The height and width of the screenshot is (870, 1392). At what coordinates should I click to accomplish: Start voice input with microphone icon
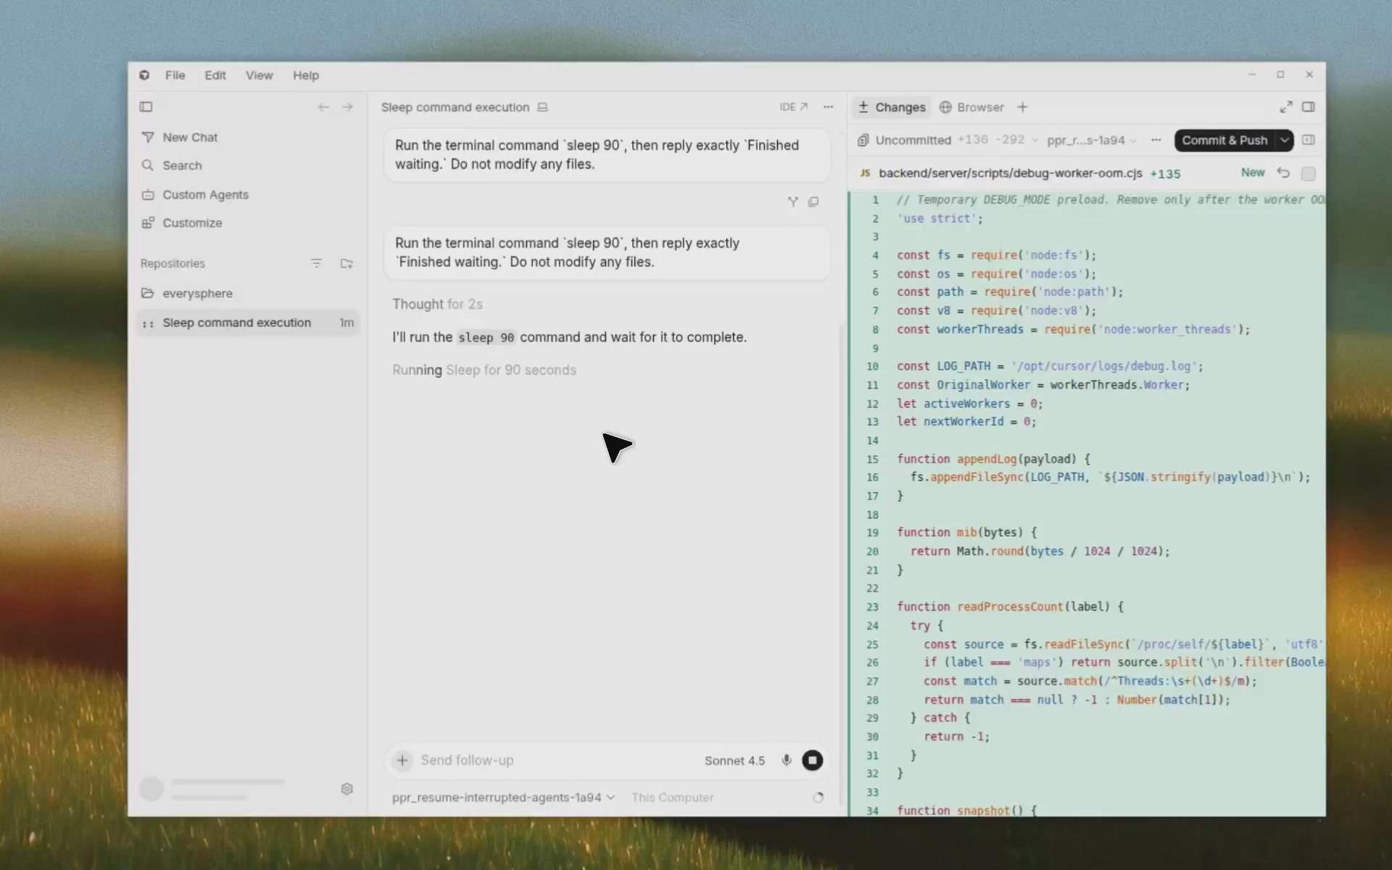pyautogui.click(x=786, y=760)
